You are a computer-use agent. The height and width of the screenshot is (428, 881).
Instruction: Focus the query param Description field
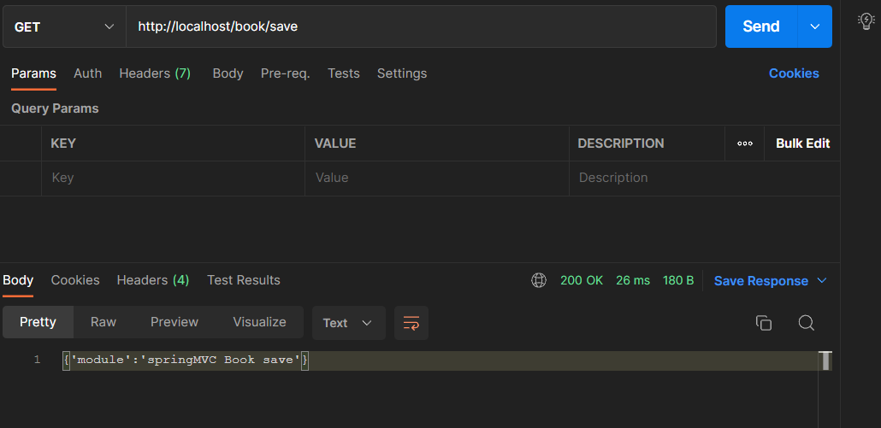[x=705, y=179]
